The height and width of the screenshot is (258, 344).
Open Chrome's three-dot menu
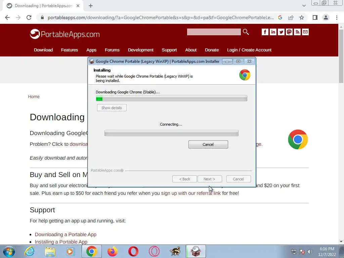point(337,17)
